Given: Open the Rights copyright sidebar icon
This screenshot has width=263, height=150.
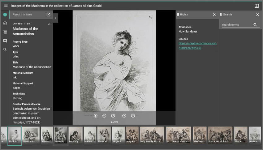Looking at the screenshot, I should (x=5, y=23).
